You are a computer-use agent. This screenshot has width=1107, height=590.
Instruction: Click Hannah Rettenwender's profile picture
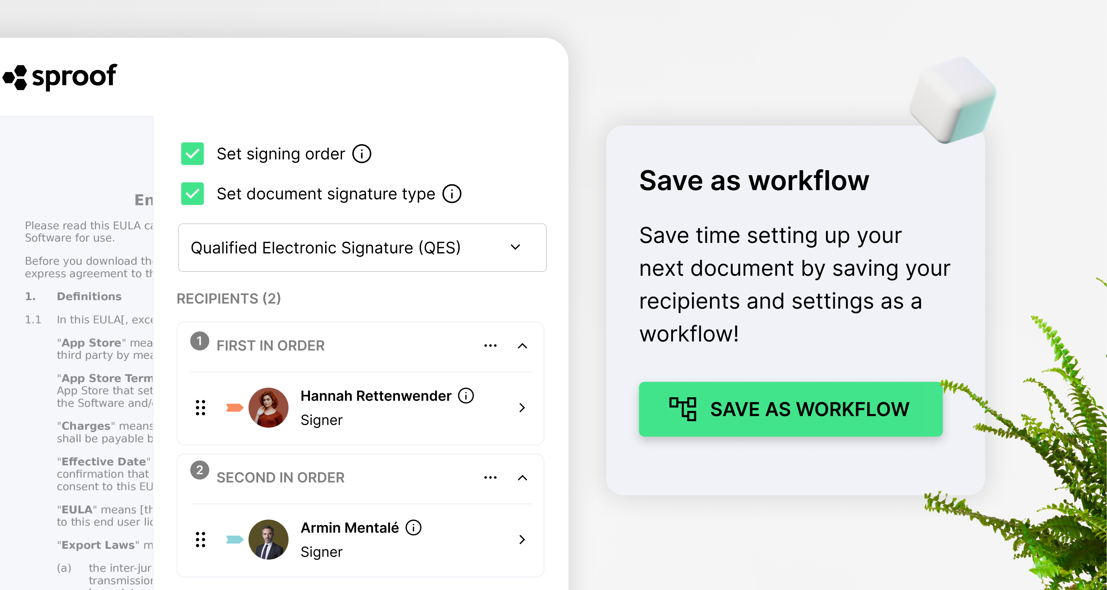269,408
